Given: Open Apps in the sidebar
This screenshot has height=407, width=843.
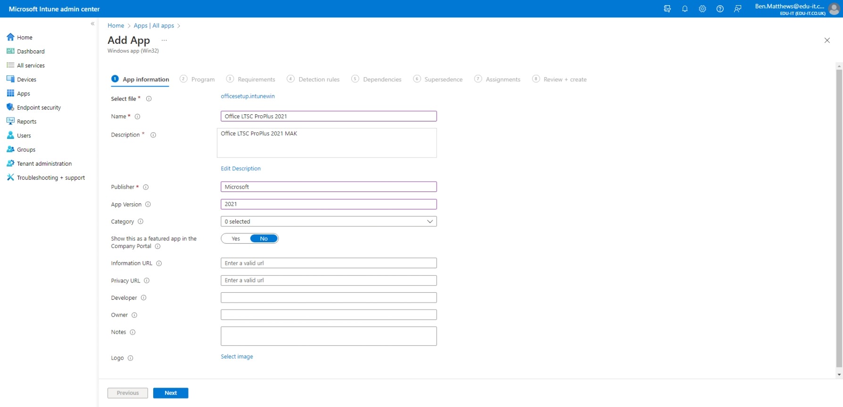Looking at the screenshot, I should click(x=24, y=94).
